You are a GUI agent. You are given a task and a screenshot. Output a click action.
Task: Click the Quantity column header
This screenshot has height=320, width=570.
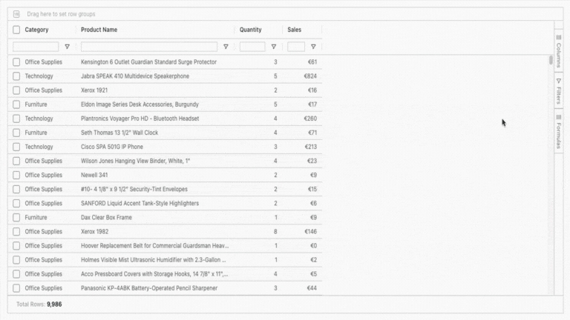coord(250,30)
